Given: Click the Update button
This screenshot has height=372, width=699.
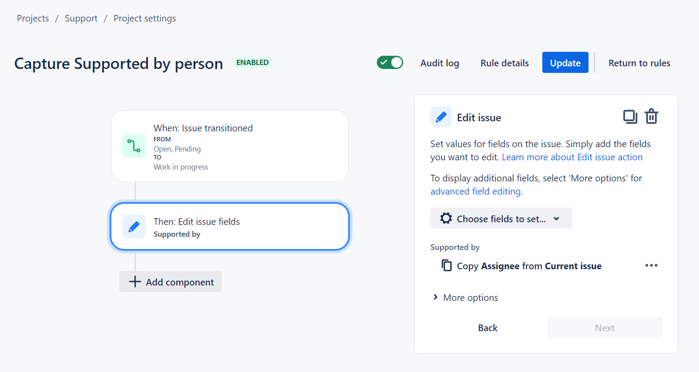Looking at the screenshot, I should coord(565,63).
